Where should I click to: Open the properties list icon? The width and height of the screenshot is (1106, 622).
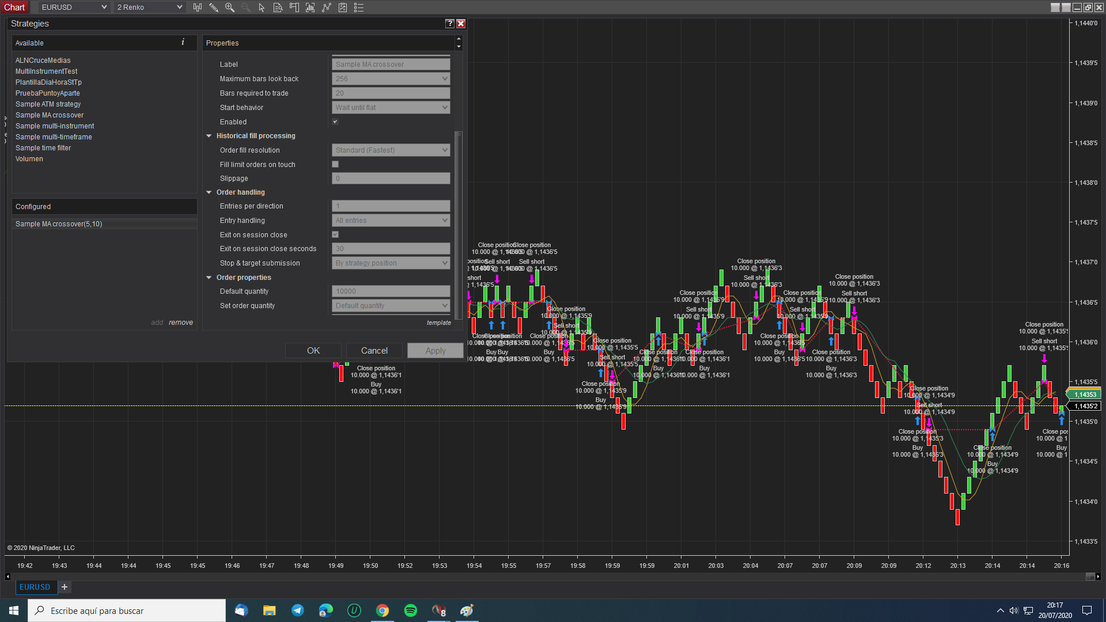359,7
